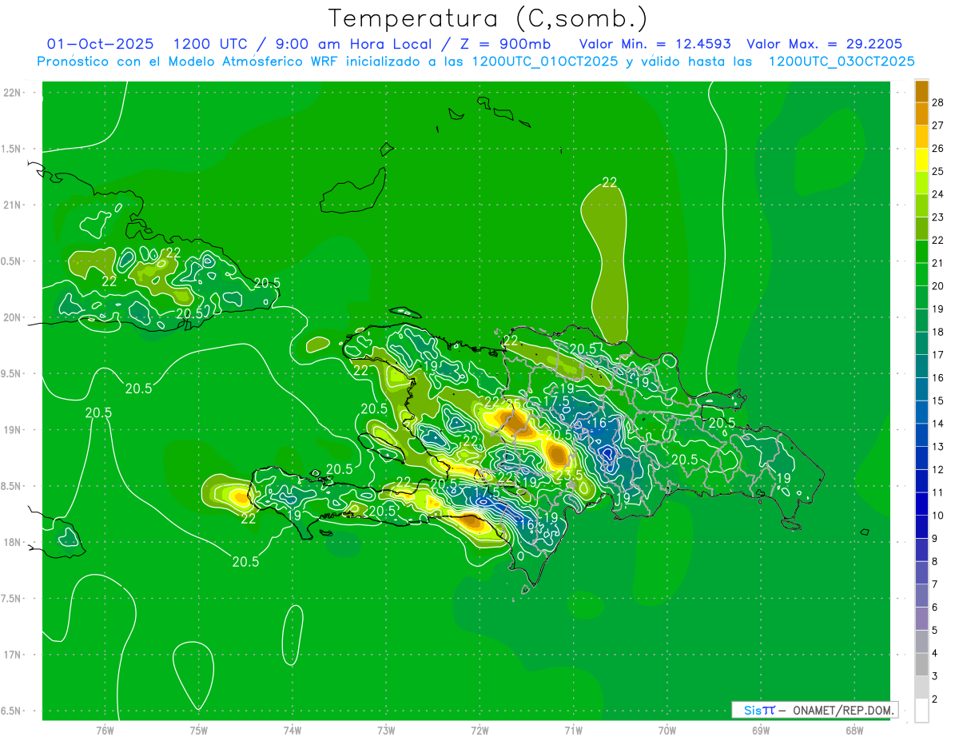Click the 71W longitude axis label

click(573, 731)
